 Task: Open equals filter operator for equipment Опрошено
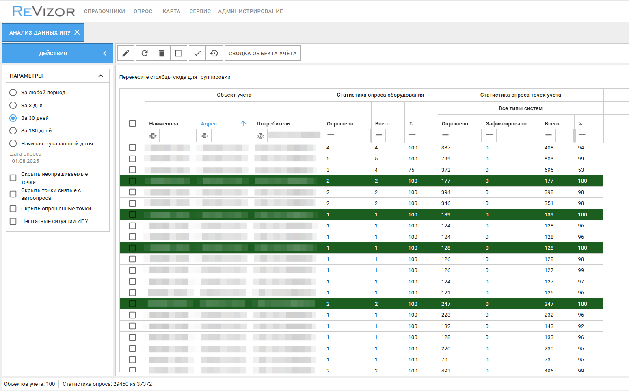point(331,136)
